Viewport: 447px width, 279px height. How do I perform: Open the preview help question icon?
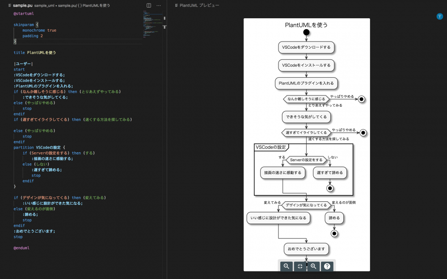(327, 266)
